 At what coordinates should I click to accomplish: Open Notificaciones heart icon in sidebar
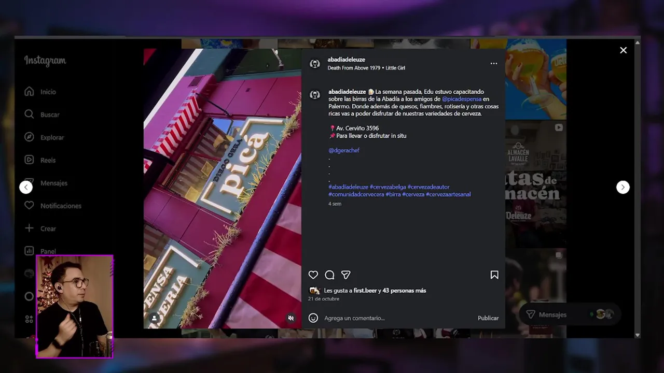pos(29,206)
